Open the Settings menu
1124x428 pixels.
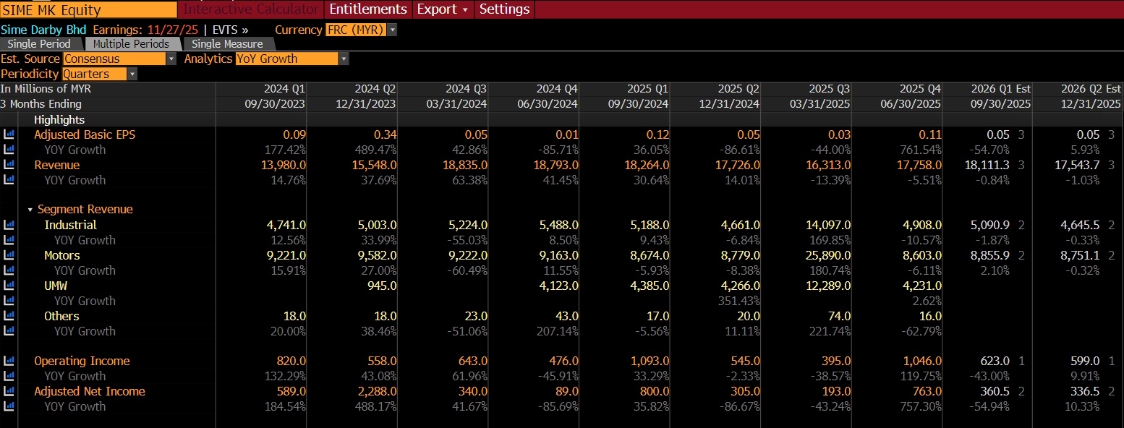tap(504, 9)
